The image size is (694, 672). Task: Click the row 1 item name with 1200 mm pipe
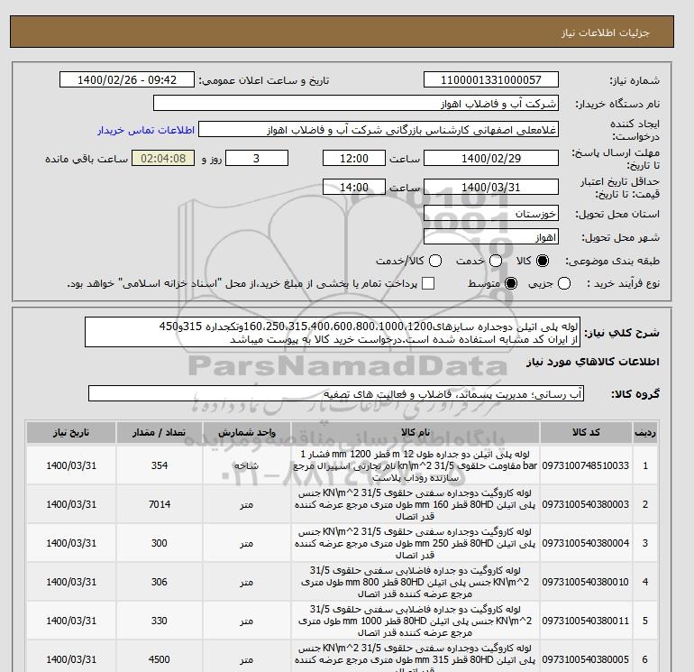[415, 465]
